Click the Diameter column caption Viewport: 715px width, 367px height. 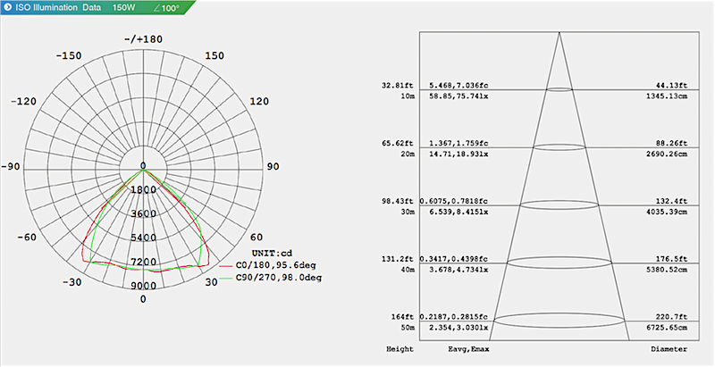point(669,349)
